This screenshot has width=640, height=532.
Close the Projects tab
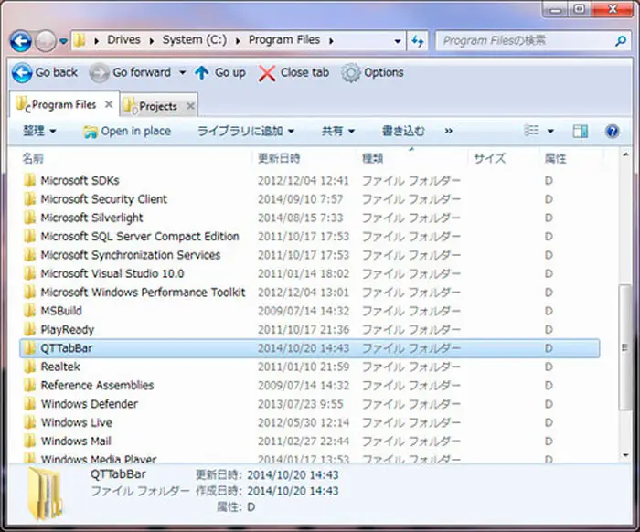click(x=190, y=106)
